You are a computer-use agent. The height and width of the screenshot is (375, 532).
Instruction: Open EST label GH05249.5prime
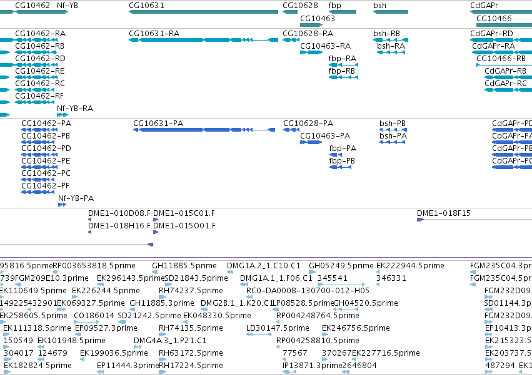pyautogui.click(x=341, y=266)
